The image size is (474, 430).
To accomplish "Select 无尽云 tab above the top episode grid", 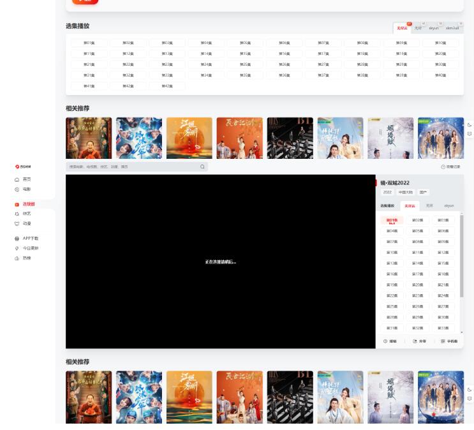I will (x=403, y=28).
